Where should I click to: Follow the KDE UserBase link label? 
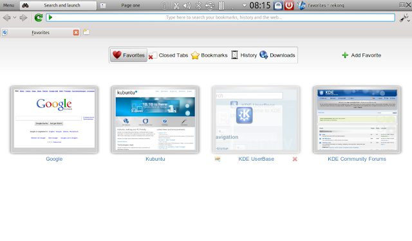click(x=256, y=159)
